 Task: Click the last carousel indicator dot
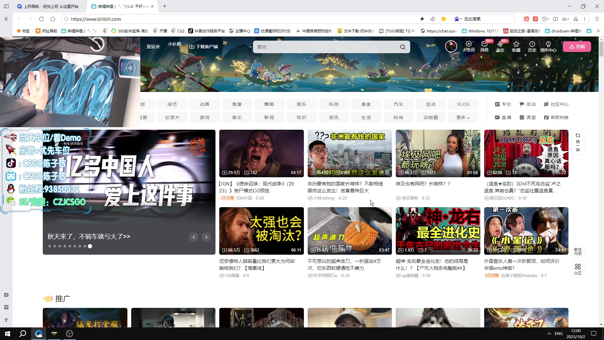tap(90, 246)
